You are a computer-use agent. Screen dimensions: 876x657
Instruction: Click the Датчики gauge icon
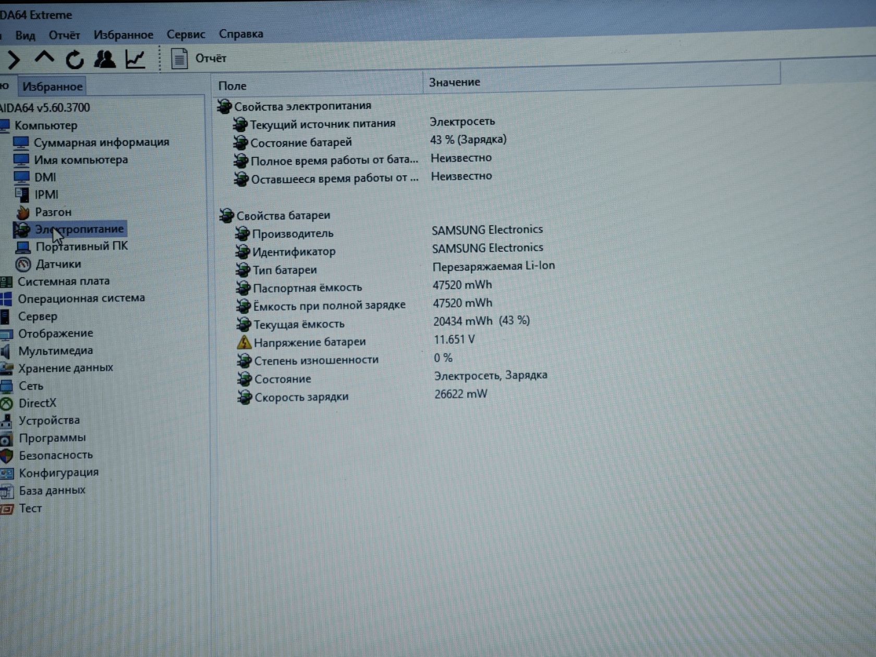coord(23,264)
